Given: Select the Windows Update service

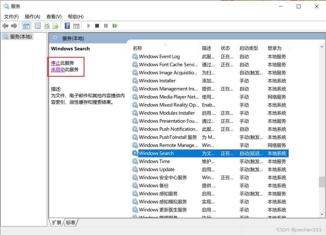Looking at the screenshot, I should (210, 169).
